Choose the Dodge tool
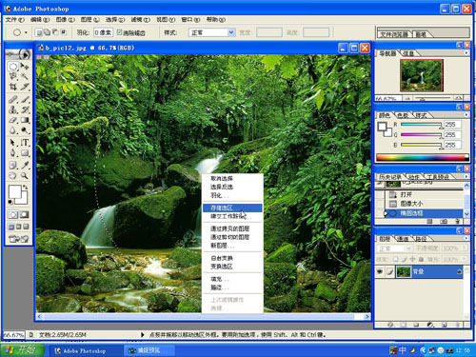 25,130
